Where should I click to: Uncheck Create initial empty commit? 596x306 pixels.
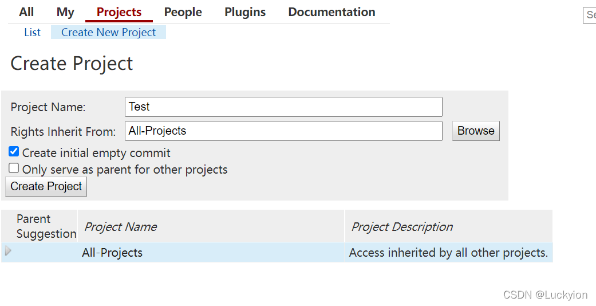click(x=14, y=152)
